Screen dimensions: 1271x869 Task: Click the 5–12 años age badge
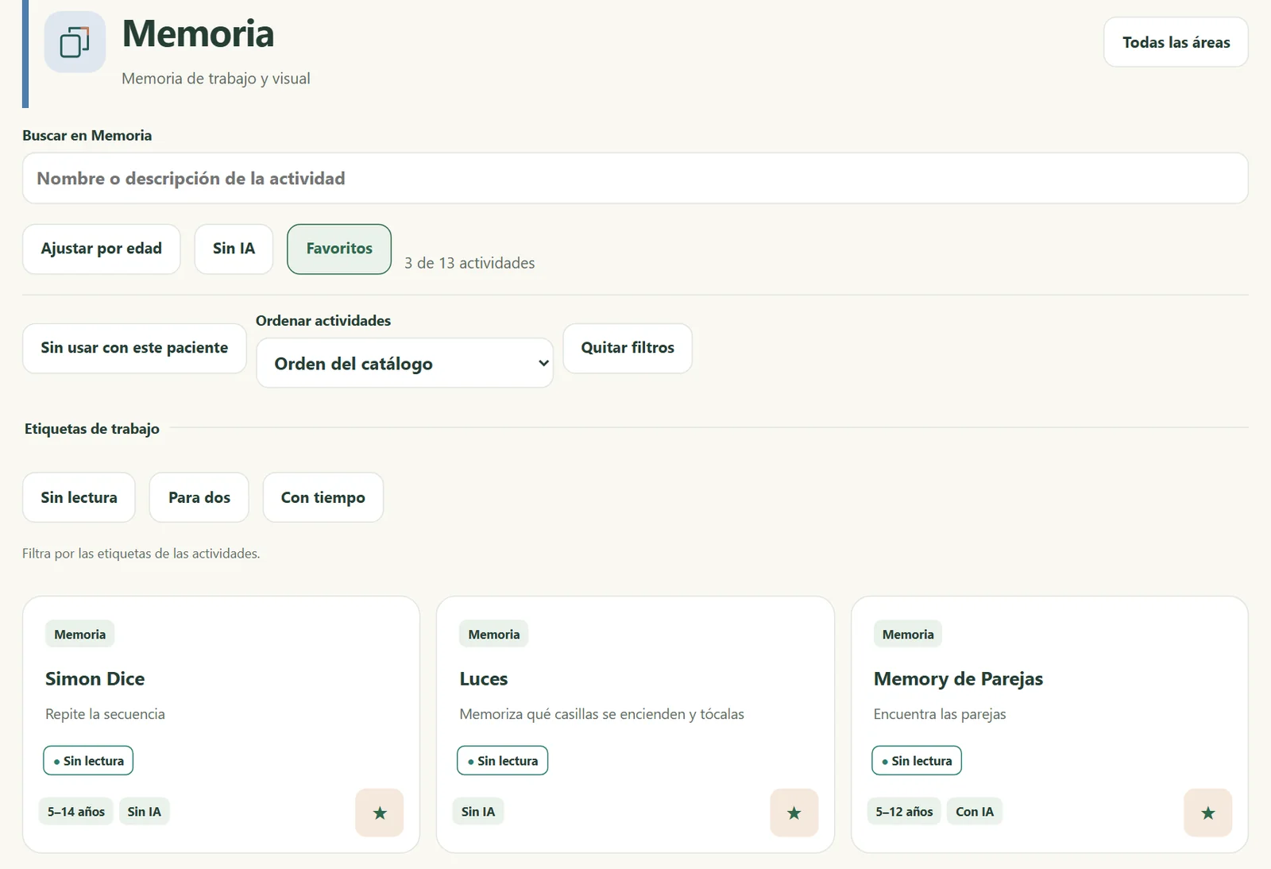click(x=904, y=812)
